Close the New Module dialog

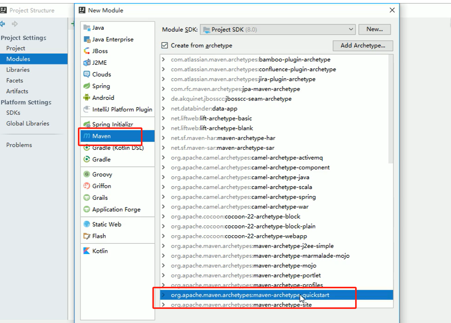[x=392, y=10]
